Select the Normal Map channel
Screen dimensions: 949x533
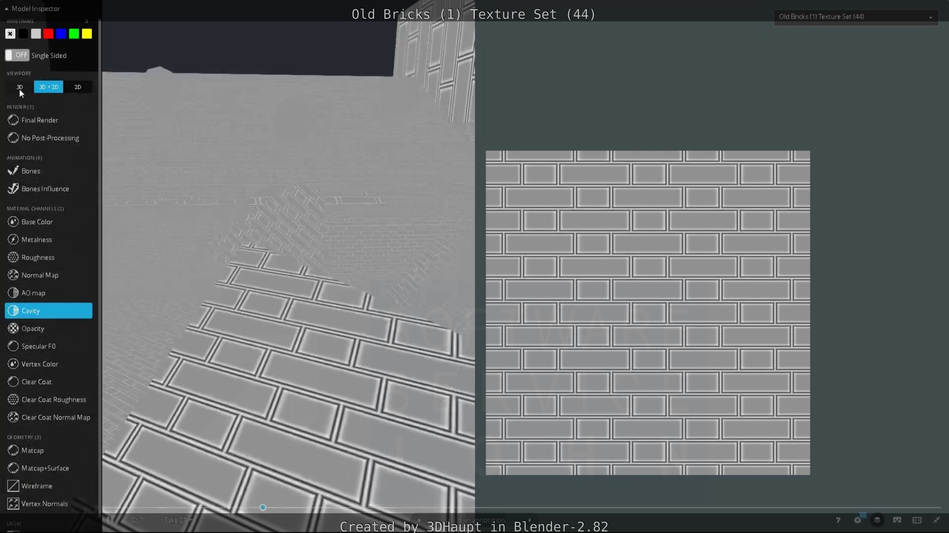[x=40, y=275]
